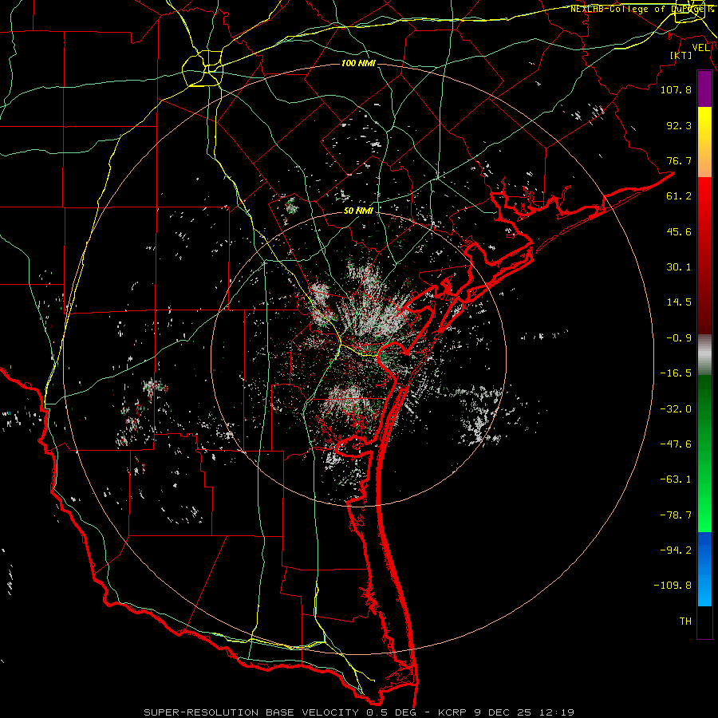Click the NEXLAB-College of DuPage credit text
718x718 pixels.
(639, 9)
